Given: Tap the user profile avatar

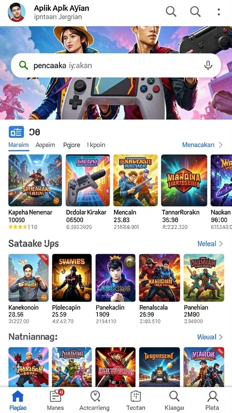Looking at the screenshot, I should coord(17,12).
